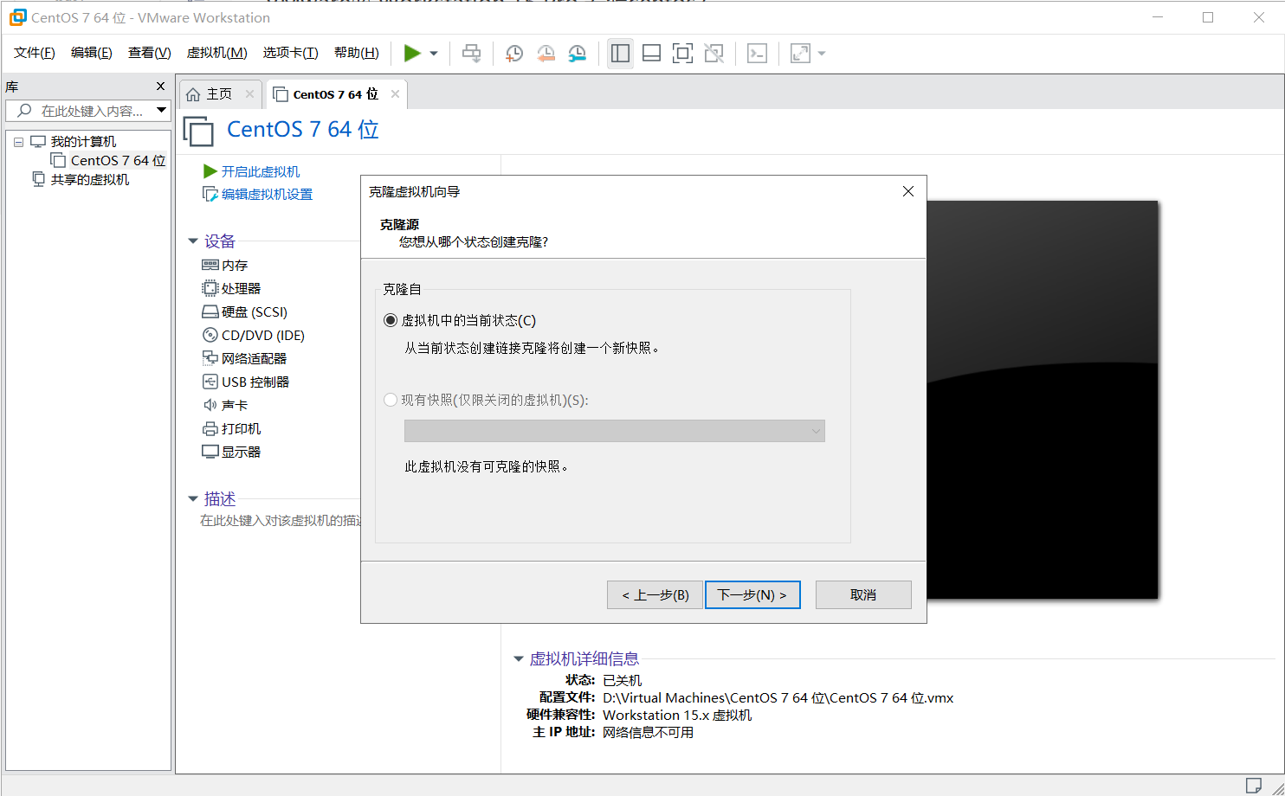The width and height of the screenshot is (1285, 796).
Task: Collapse the 虚拟机详细信息 section
Action: click(x=519, y=659)
